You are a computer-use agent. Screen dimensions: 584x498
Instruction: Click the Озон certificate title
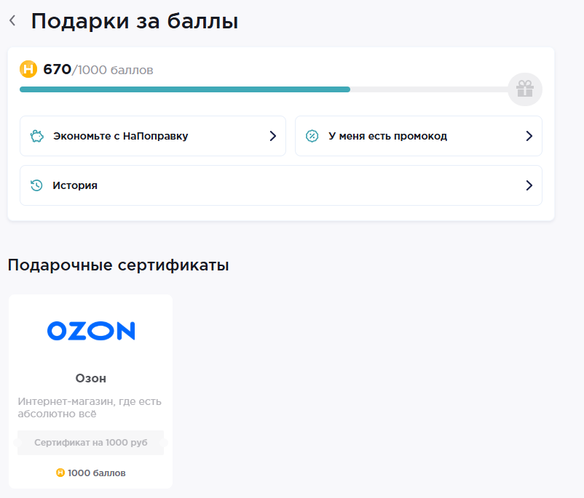(91, 378)
